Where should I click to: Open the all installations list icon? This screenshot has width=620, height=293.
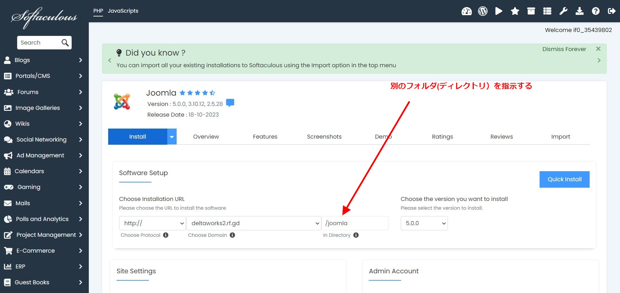[547, 11]
